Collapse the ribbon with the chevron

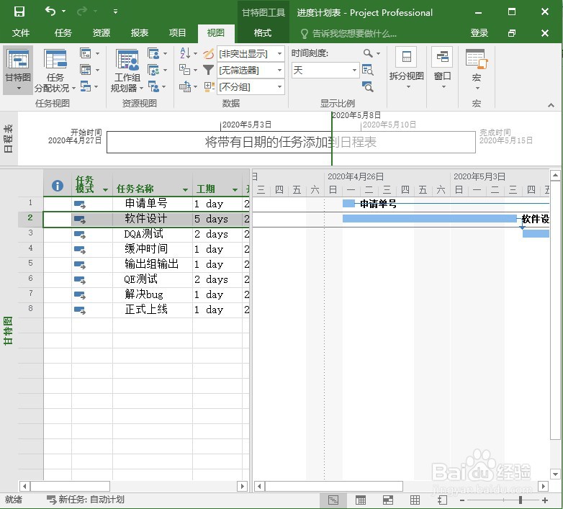click(551, 105)
